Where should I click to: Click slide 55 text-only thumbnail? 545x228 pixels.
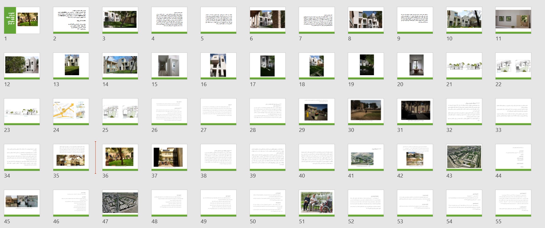click(513, 203)
